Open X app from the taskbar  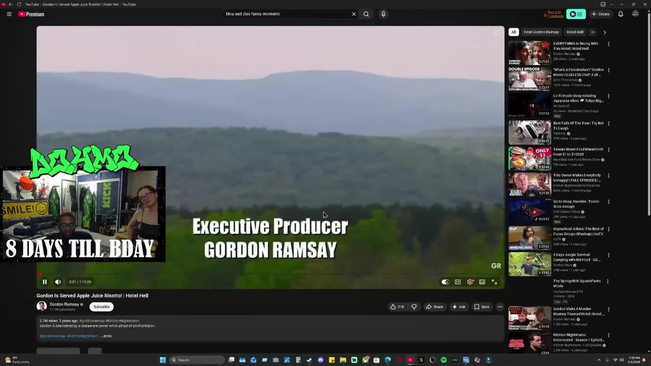click(x=421, y=360)
